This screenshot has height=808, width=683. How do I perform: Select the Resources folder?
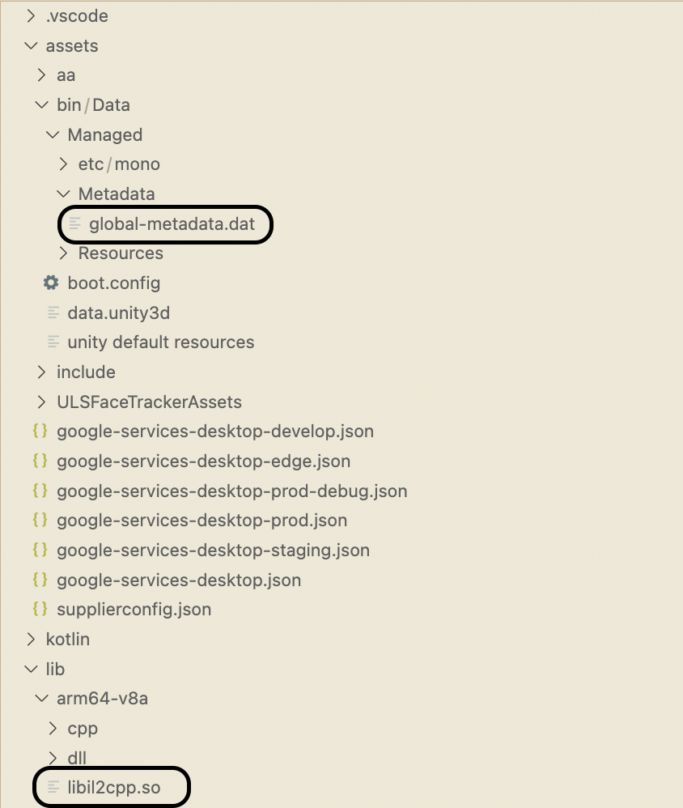coord(121,253)
